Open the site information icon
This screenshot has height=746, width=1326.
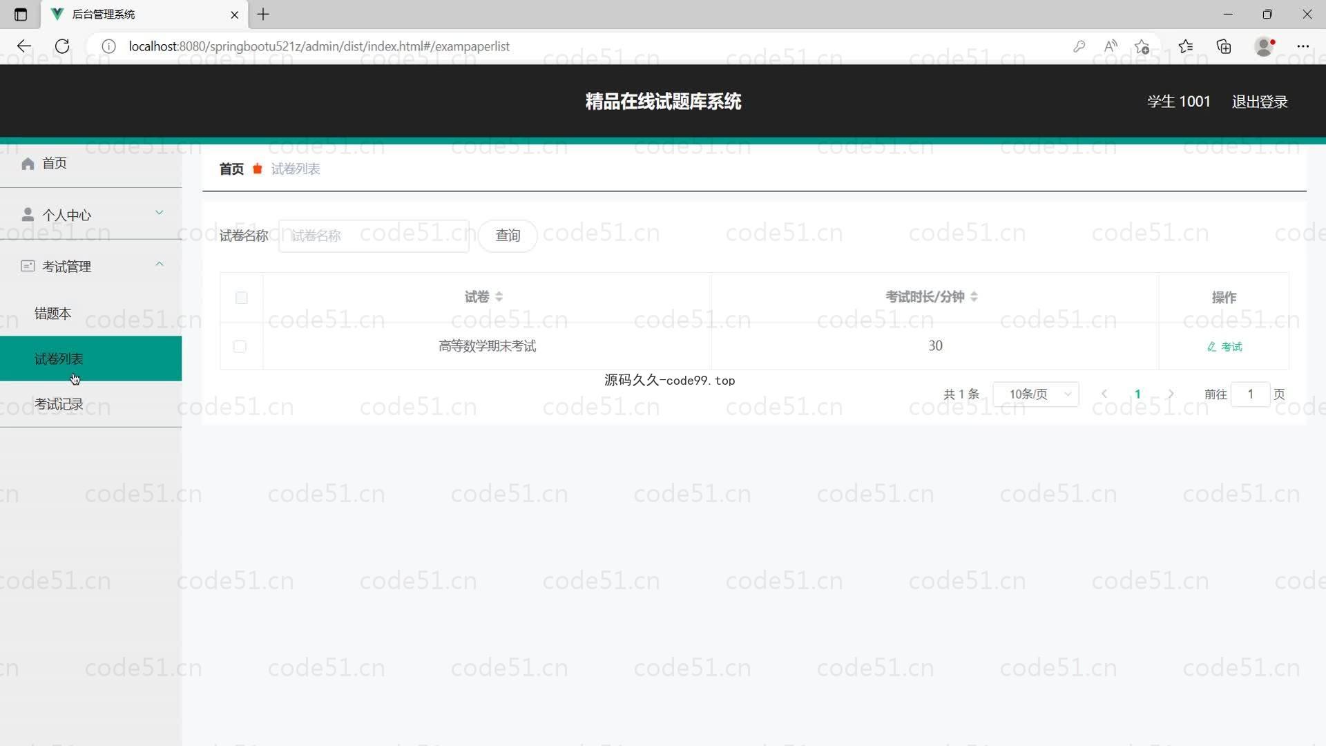(x=108, y=46)
